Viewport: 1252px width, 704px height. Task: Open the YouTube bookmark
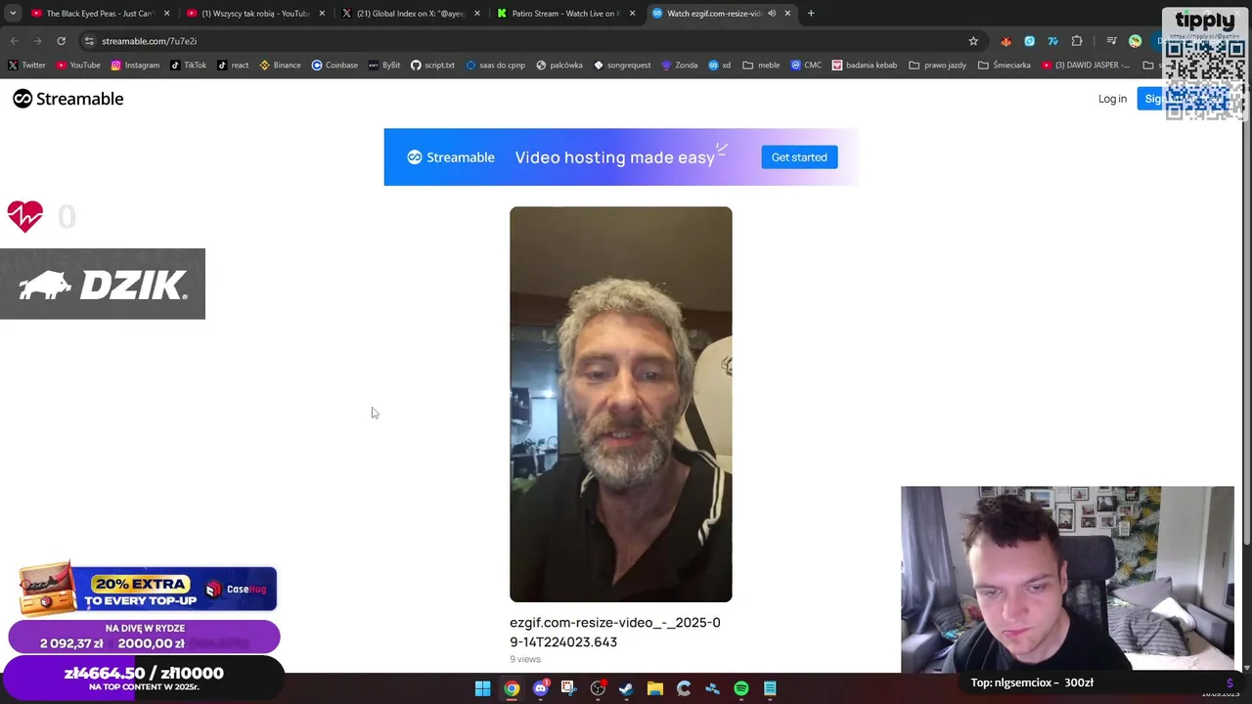click(x=78, y=66)
